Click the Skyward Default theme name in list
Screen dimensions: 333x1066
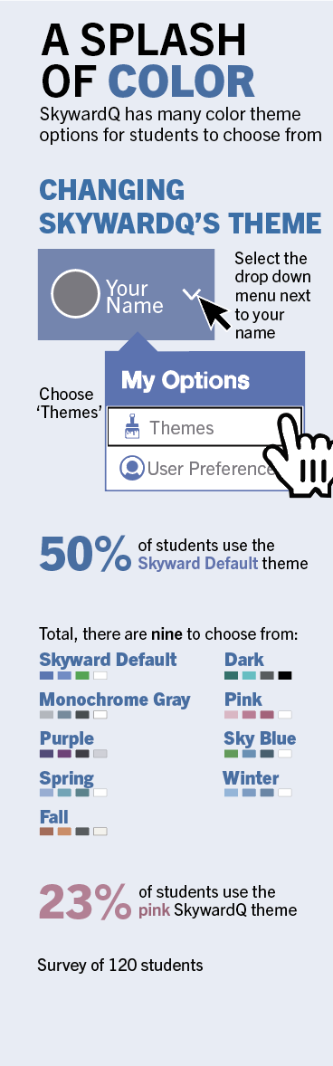pos(108,660)
